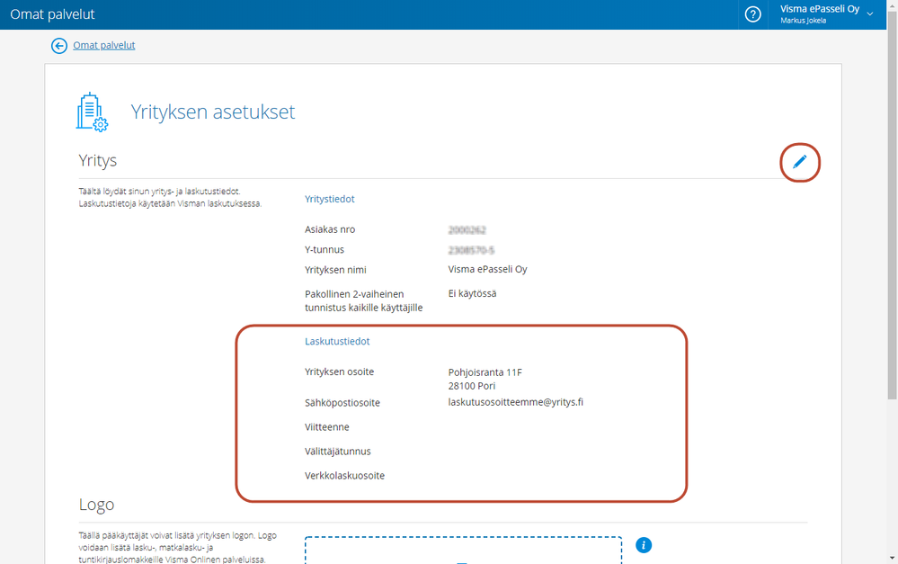Open the help question mark icon
This screenshot has height=564, width=898.
click(752, 14)
